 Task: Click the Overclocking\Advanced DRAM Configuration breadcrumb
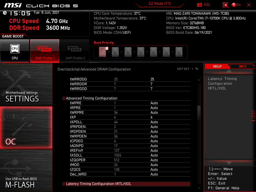click(x=94, y=69)
